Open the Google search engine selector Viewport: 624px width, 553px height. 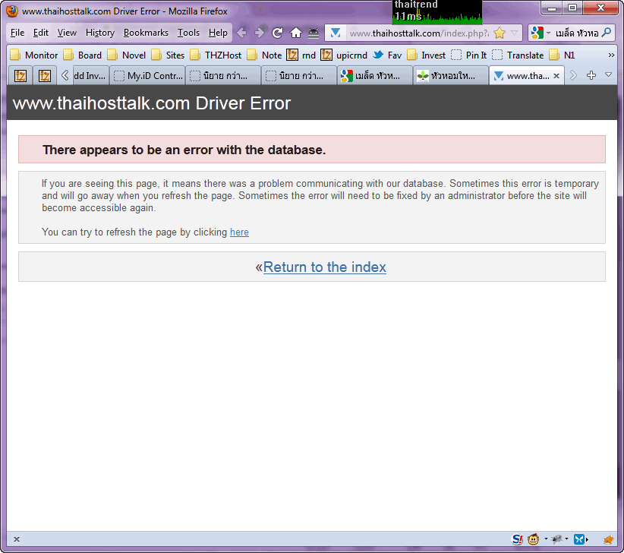coord(540,33)
